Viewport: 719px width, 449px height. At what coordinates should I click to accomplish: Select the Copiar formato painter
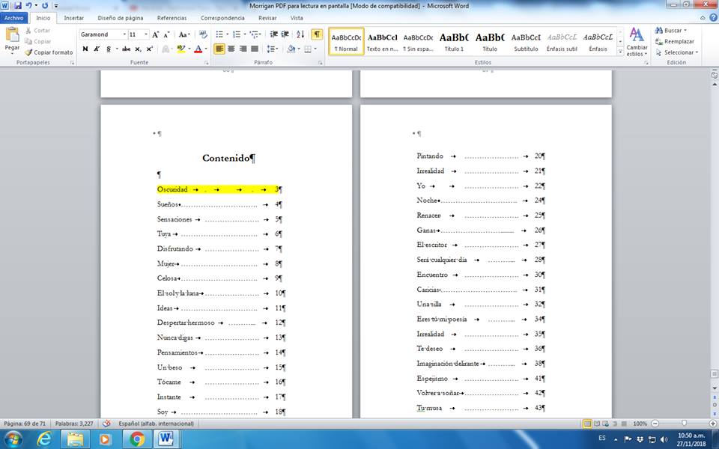[x=49, y=52]
